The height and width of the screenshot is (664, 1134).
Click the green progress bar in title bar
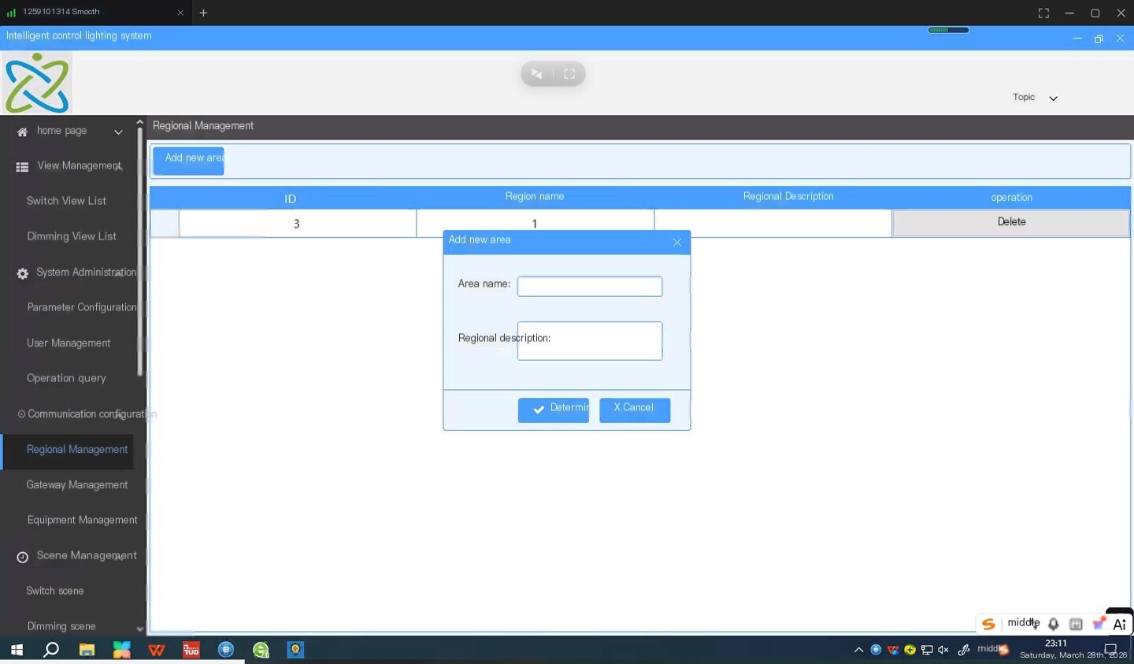click(948, 30)
